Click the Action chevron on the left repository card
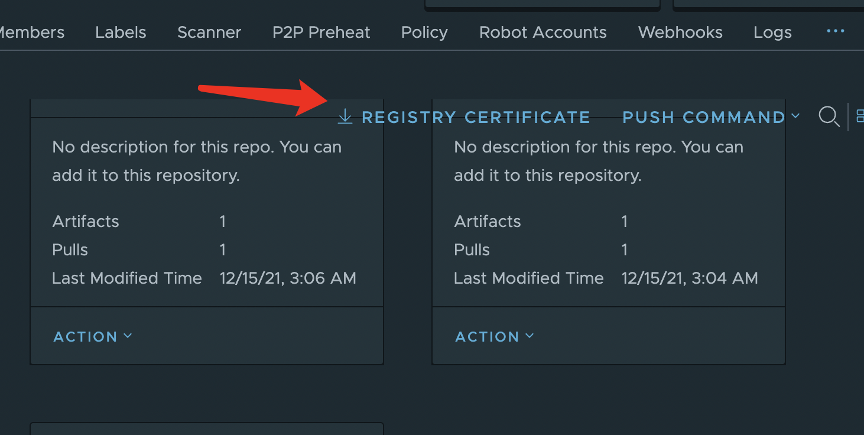Image resolution: width=864 pixels, height=435 pixels. coord(128,335)
